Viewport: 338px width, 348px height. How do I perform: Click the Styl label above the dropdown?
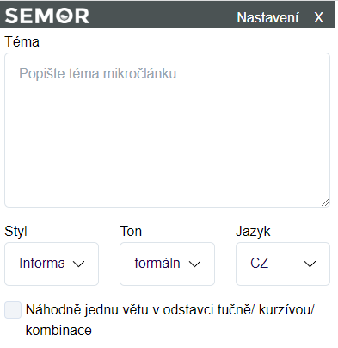tap(15, 232)
